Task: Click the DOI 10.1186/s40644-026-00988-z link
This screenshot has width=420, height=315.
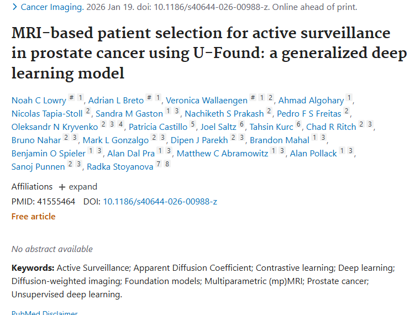Action: (160, 201)
